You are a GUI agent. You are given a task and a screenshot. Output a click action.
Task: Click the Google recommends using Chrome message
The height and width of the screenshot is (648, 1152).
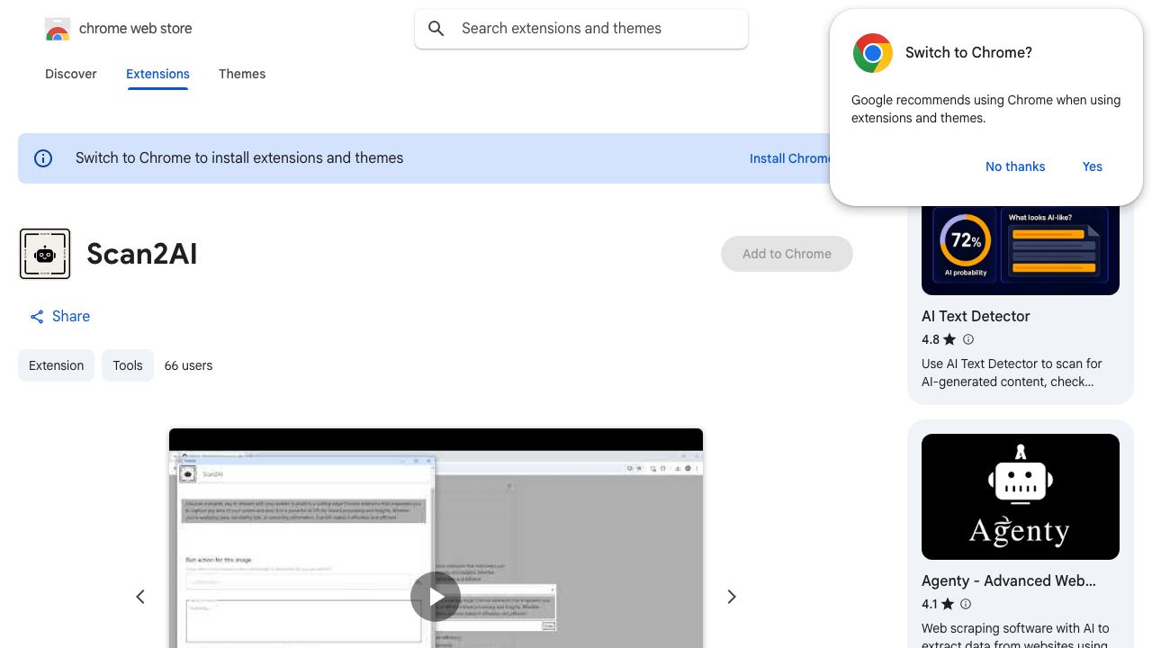[x=986, y=109]
